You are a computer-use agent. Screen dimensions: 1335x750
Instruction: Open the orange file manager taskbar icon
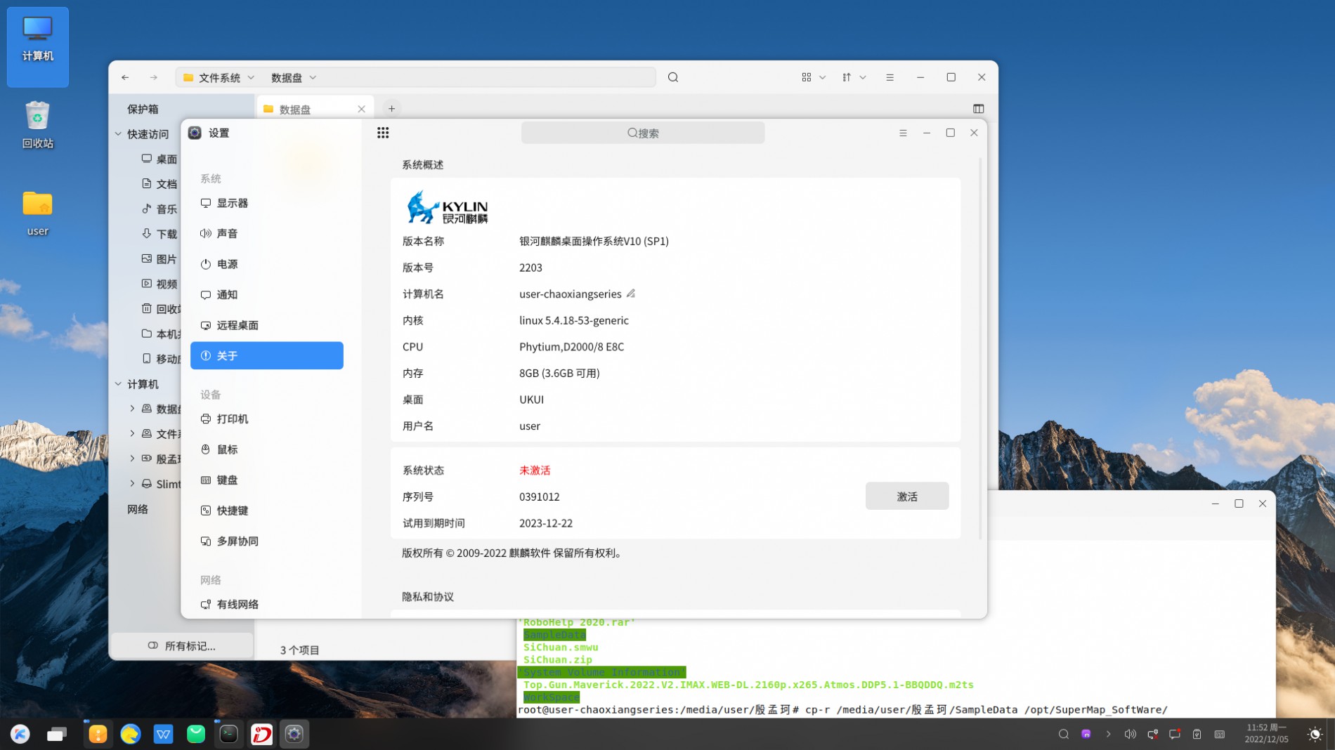[x=98, y=734]
